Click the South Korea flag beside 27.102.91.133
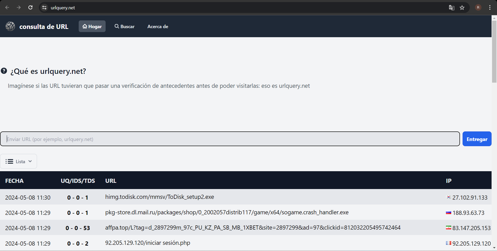The image size is (497, 251). pos(449,197)
